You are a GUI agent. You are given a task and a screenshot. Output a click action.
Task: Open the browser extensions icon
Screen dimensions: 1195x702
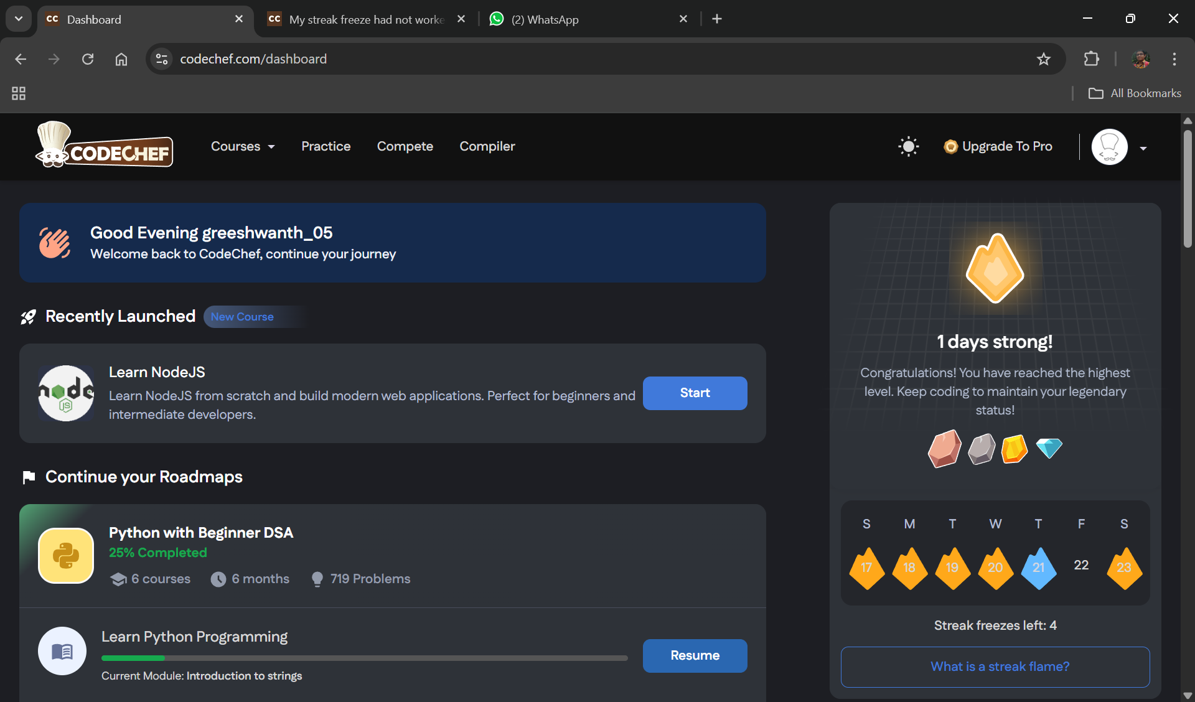tap(1091, 59)
